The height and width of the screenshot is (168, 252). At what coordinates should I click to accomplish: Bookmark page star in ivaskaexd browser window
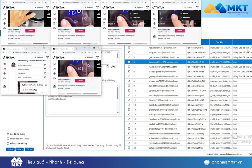[185, 3]
